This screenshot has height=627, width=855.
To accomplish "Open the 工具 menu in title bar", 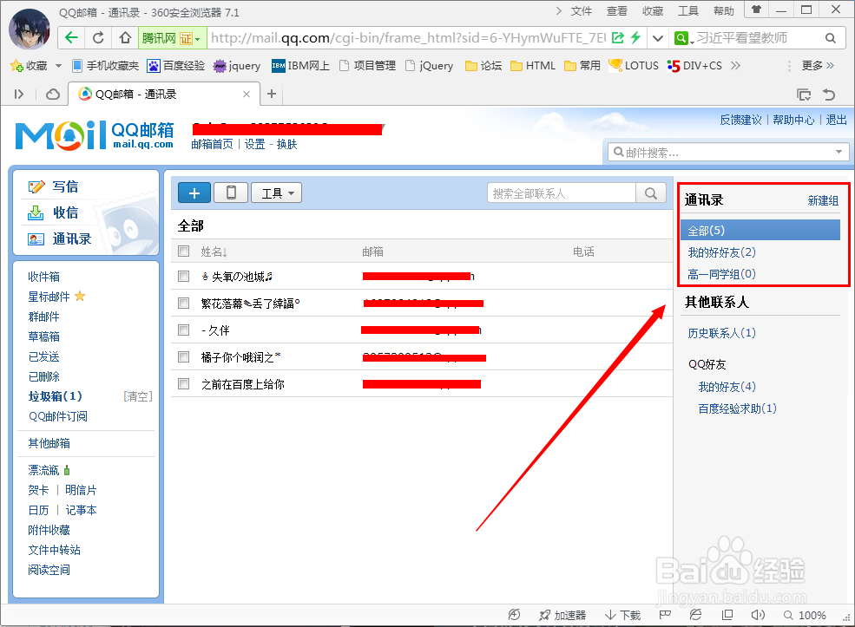I will (x=688, y=11).
